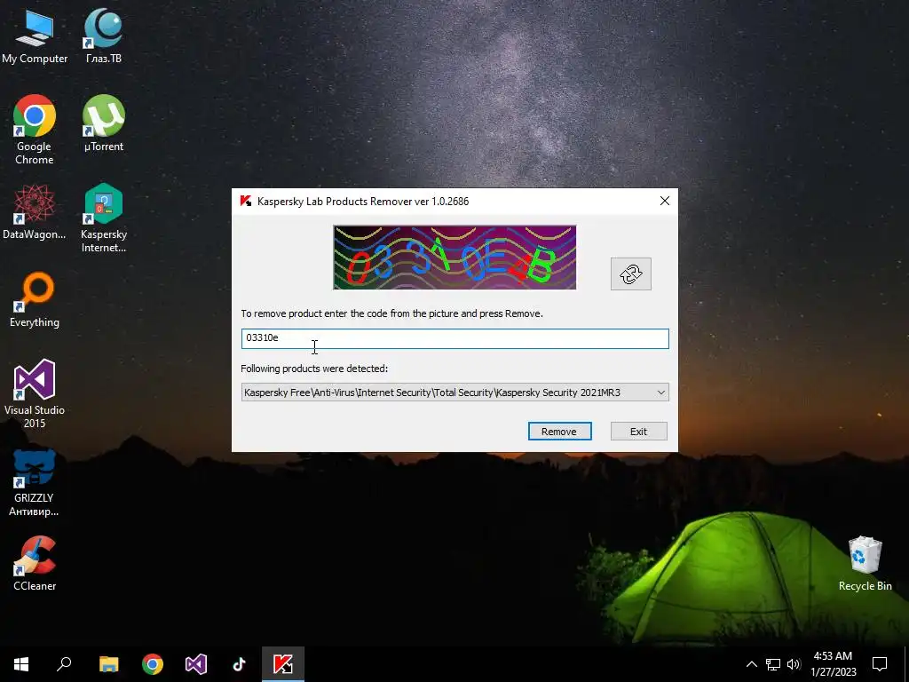Viewport: 909px width, 682px height.
Task: Open the notification center icon
Action: [880, 664]
